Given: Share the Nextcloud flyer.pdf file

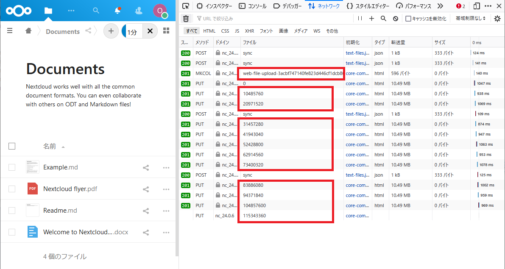Looking at the screenshot, I should pos(146,189).
